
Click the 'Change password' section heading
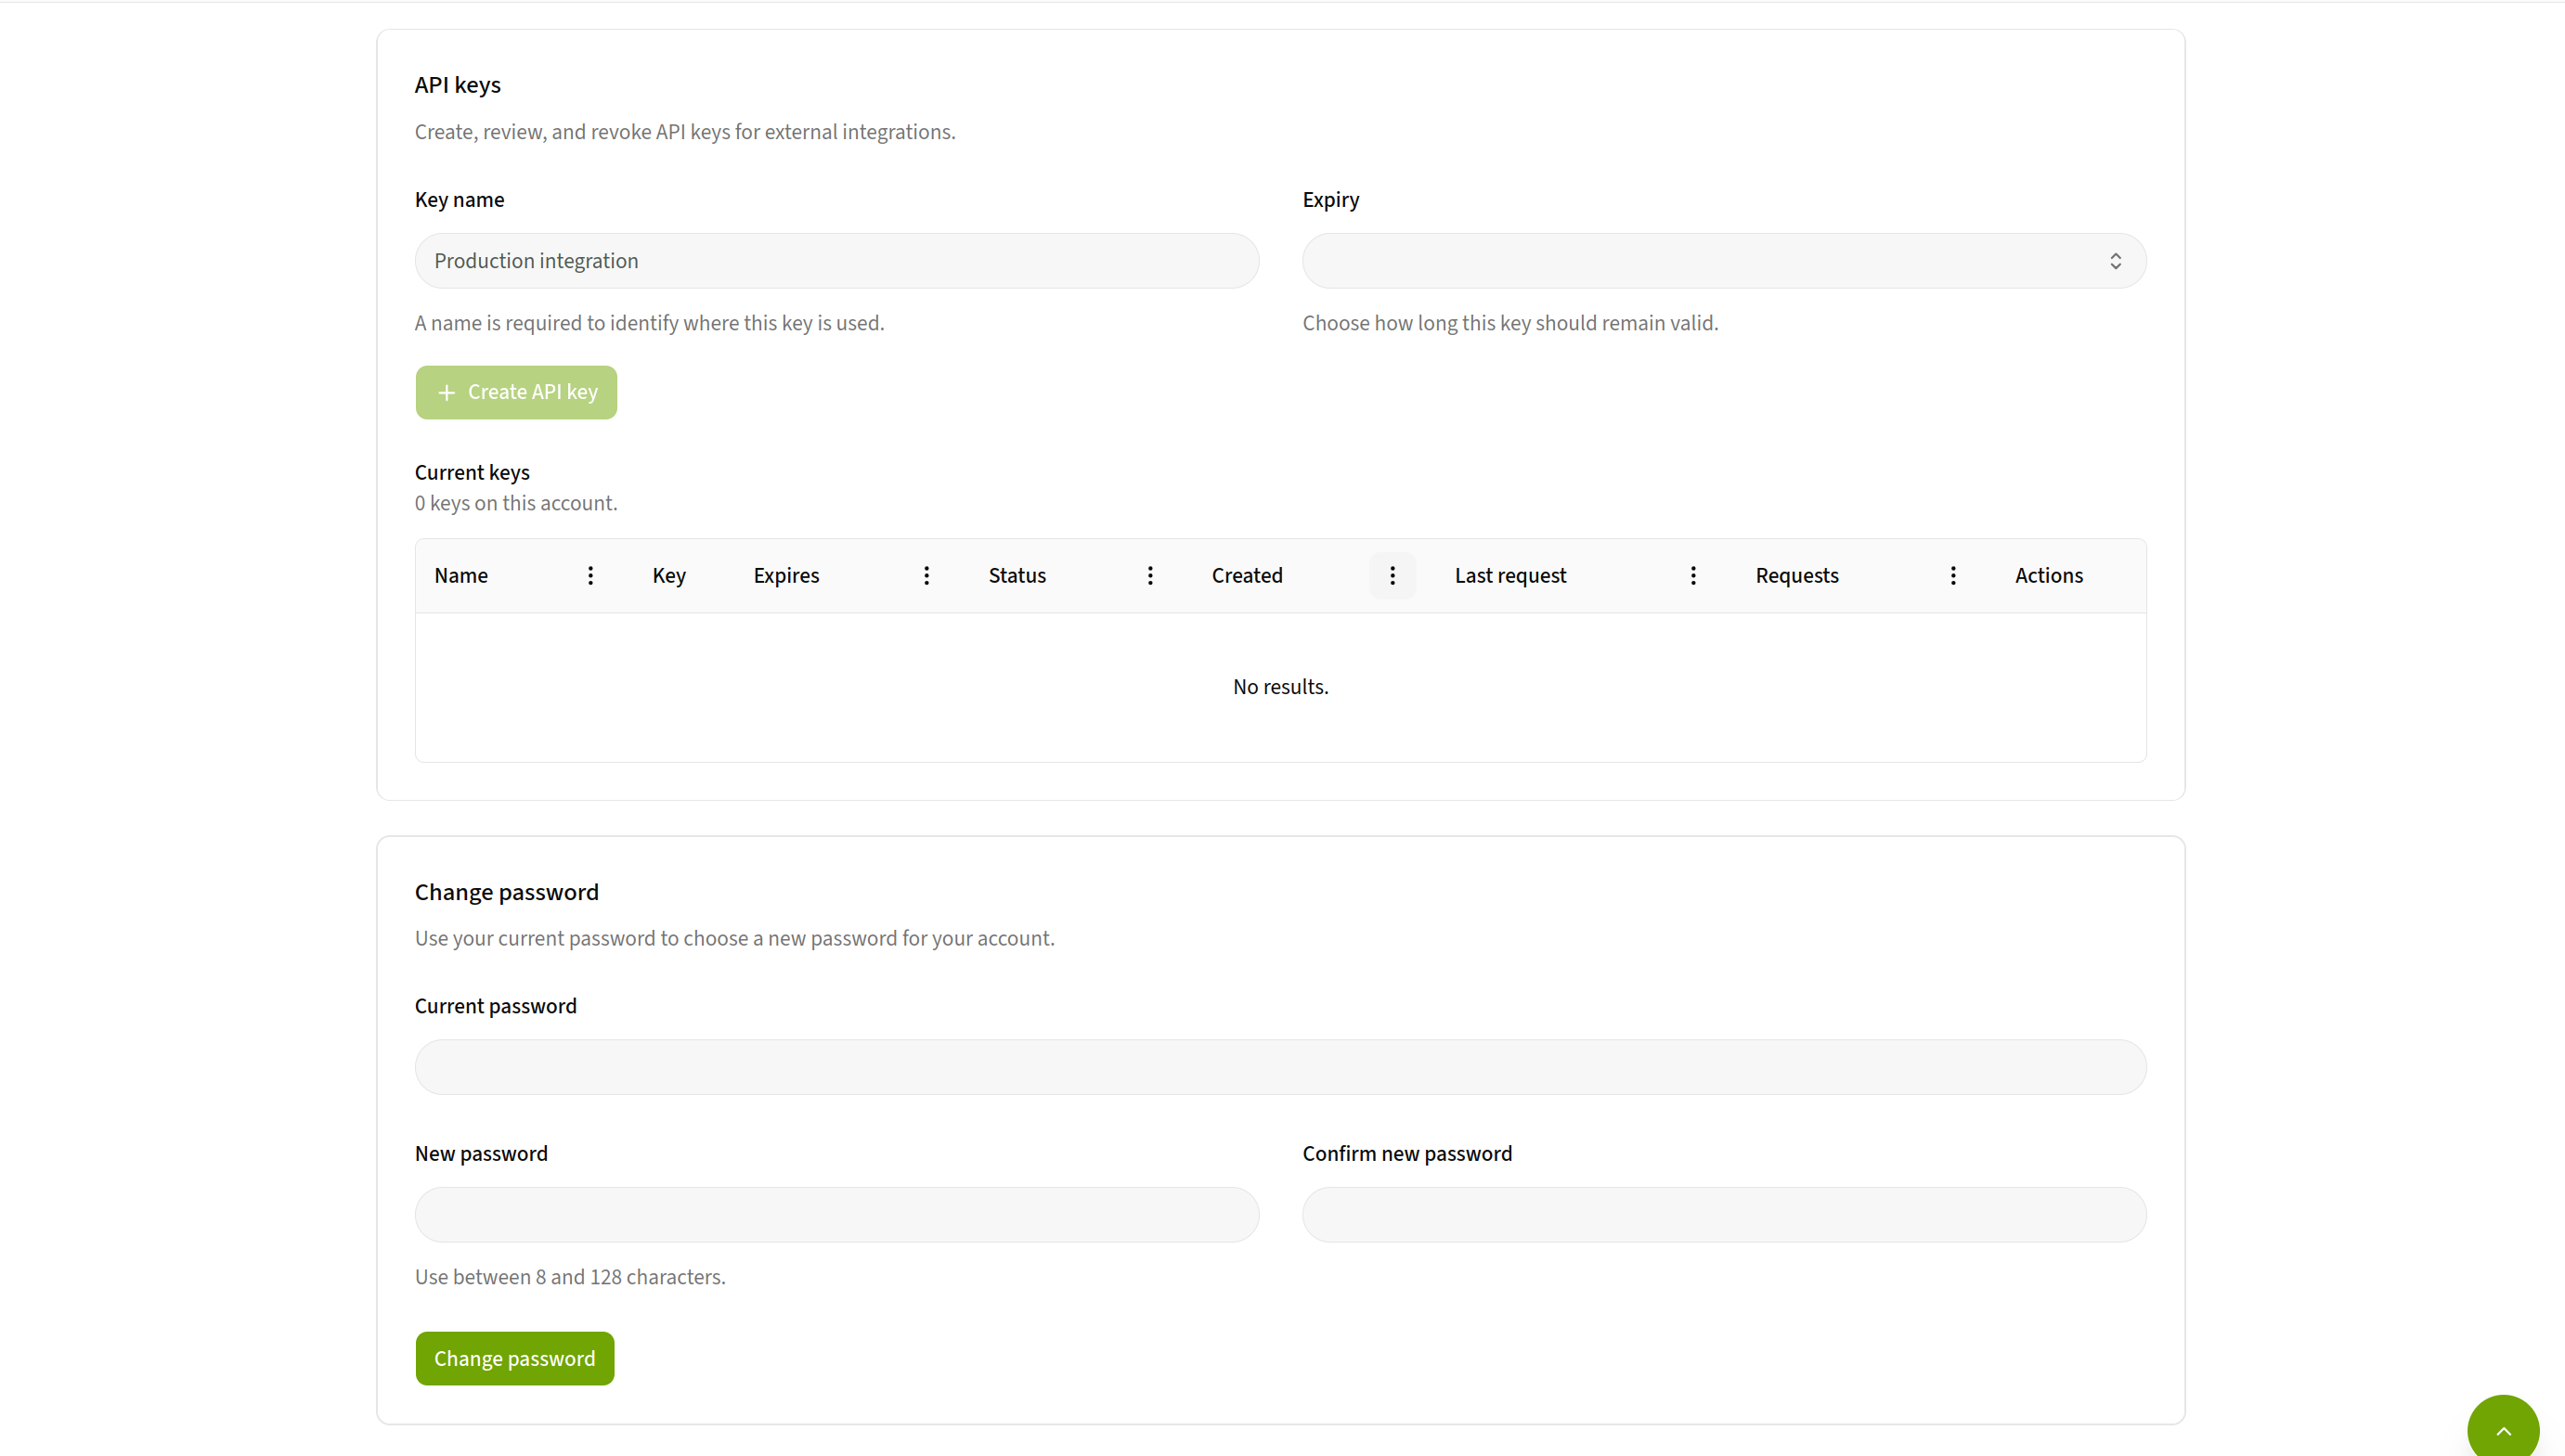tap(506, 892)
